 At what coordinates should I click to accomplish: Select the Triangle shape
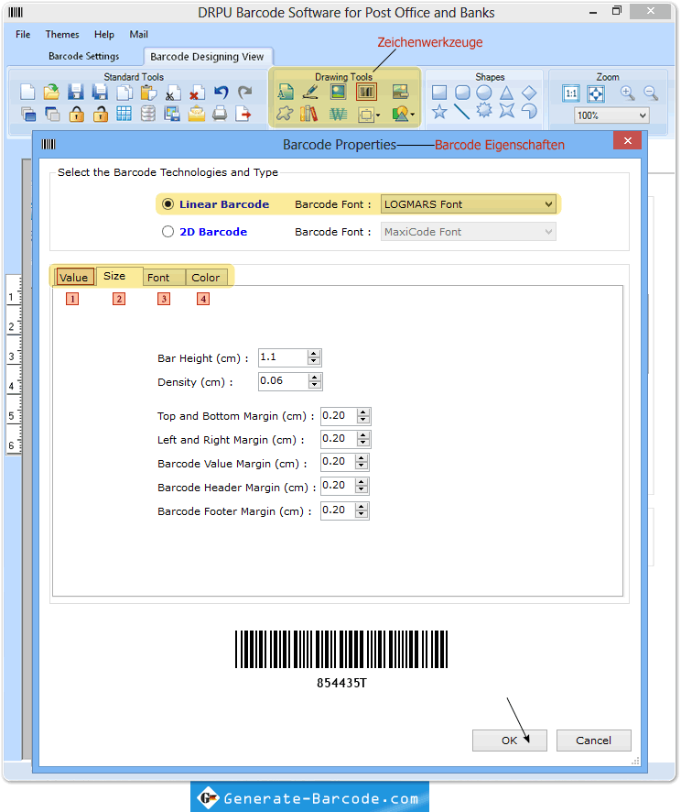point(506,93)
